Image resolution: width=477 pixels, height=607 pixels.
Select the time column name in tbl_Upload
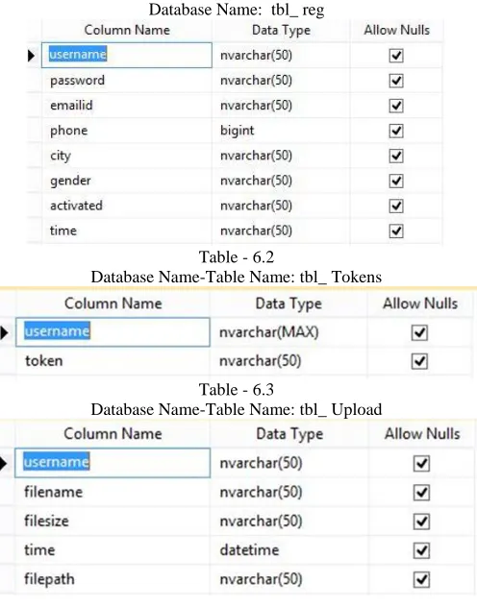click(113, 550)
